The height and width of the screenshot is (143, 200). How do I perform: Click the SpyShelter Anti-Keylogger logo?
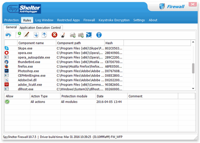24,9
